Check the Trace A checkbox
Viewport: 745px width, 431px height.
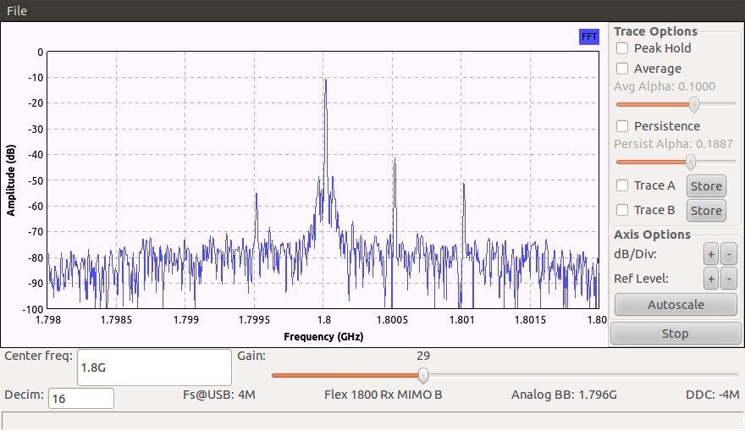(x=622, y=185)
